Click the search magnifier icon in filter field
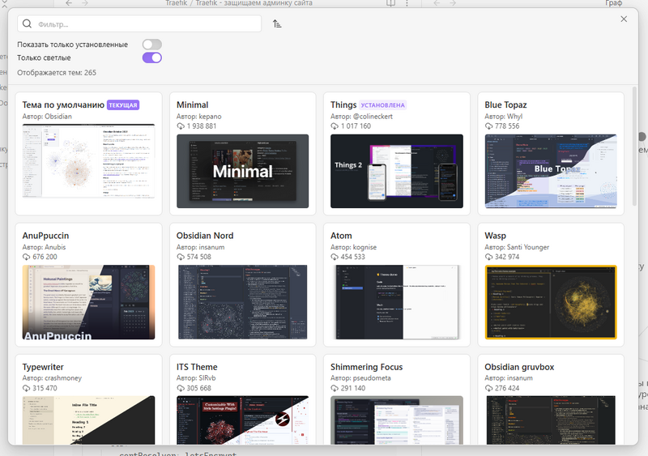 pos(27,23)
